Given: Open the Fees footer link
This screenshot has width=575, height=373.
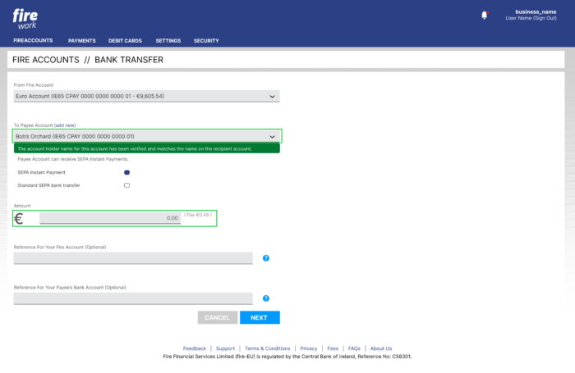Looking at the screenshot, I should [333, 348].
